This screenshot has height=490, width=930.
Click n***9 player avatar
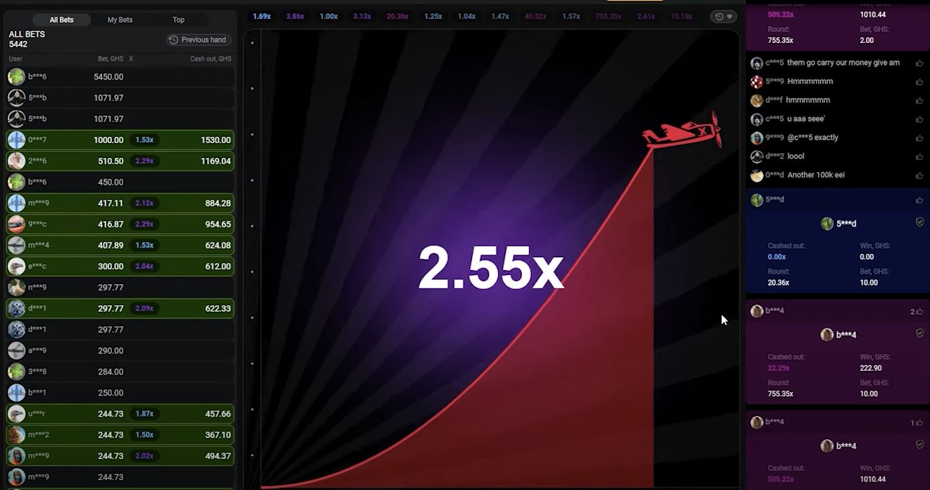[x=16, y=288]
